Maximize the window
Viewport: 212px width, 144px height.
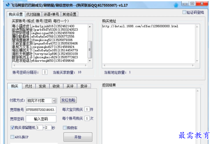click(x=192, y=4)
